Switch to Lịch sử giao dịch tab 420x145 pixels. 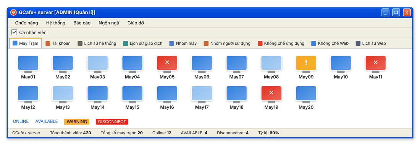(x=143, y=43)
